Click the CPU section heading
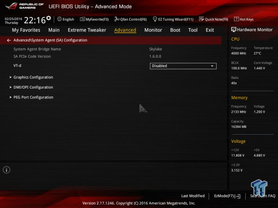Viewport: 278px width, 208px height. [235, 39]
